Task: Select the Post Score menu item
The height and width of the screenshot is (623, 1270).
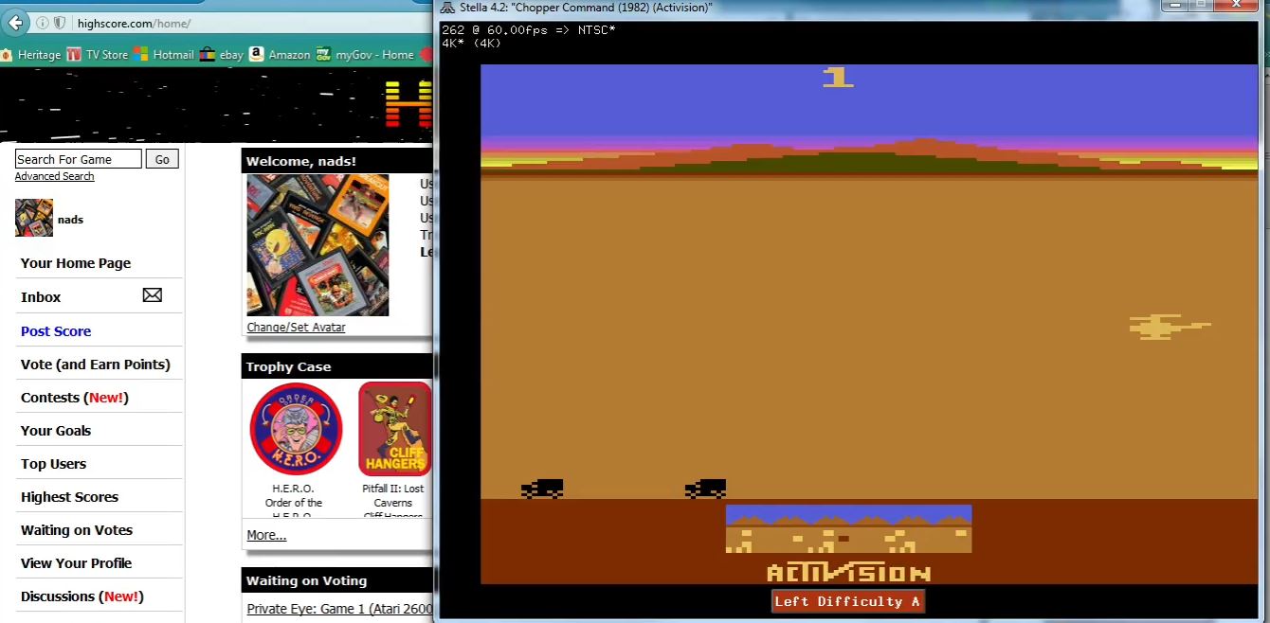Action: [x=56, y=330]
